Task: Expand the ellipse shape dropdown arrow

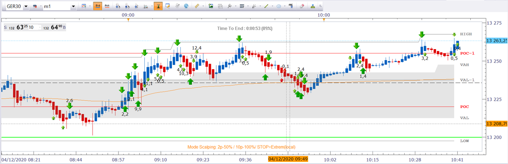Action: coord(284,6)
